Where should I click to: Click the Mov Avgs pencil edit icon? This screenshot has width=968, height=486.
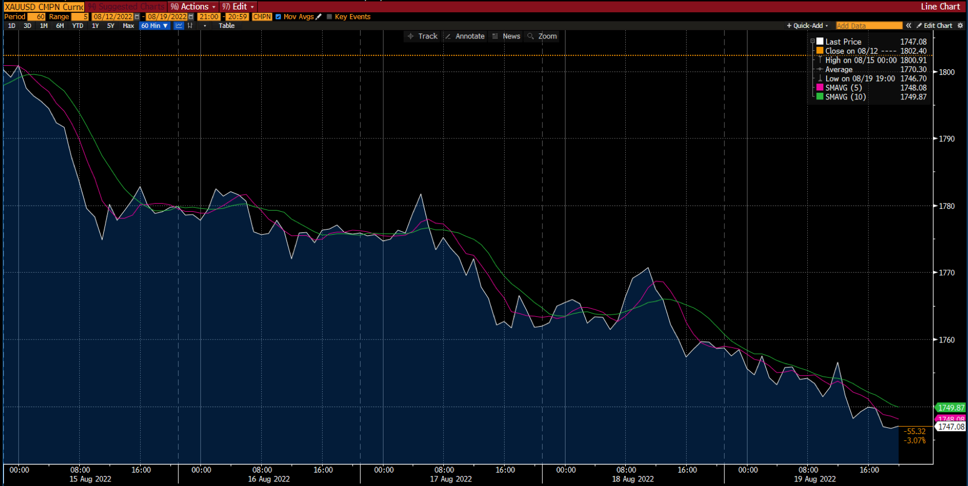319,17
